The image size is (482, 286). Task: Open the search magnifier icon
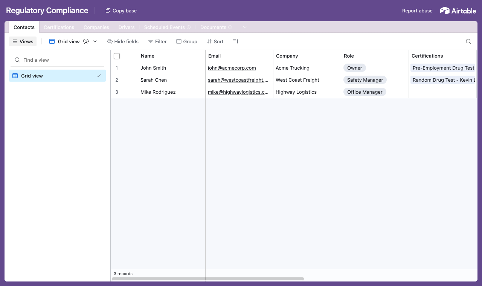click(468, 41)
